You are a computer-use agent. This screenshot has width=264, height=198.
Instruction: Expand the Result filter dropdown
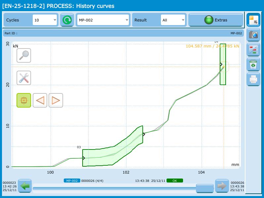173,20
